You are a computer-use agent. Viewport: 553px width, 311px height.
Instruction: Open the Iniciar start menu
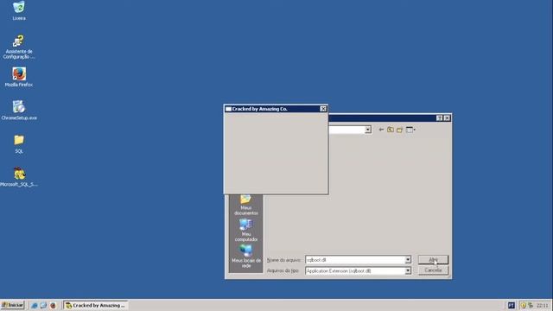point(12,305)
